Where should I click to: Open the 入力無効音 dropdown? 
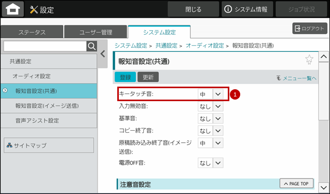pos(211,106)
